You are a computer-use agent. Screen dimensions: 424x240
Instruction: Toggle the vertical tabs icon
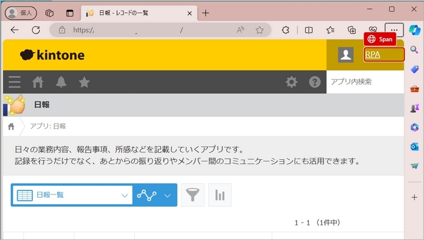tap(70, 13)
